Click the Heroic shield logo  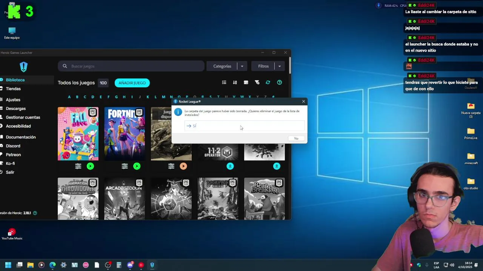[x=24, y=67]
